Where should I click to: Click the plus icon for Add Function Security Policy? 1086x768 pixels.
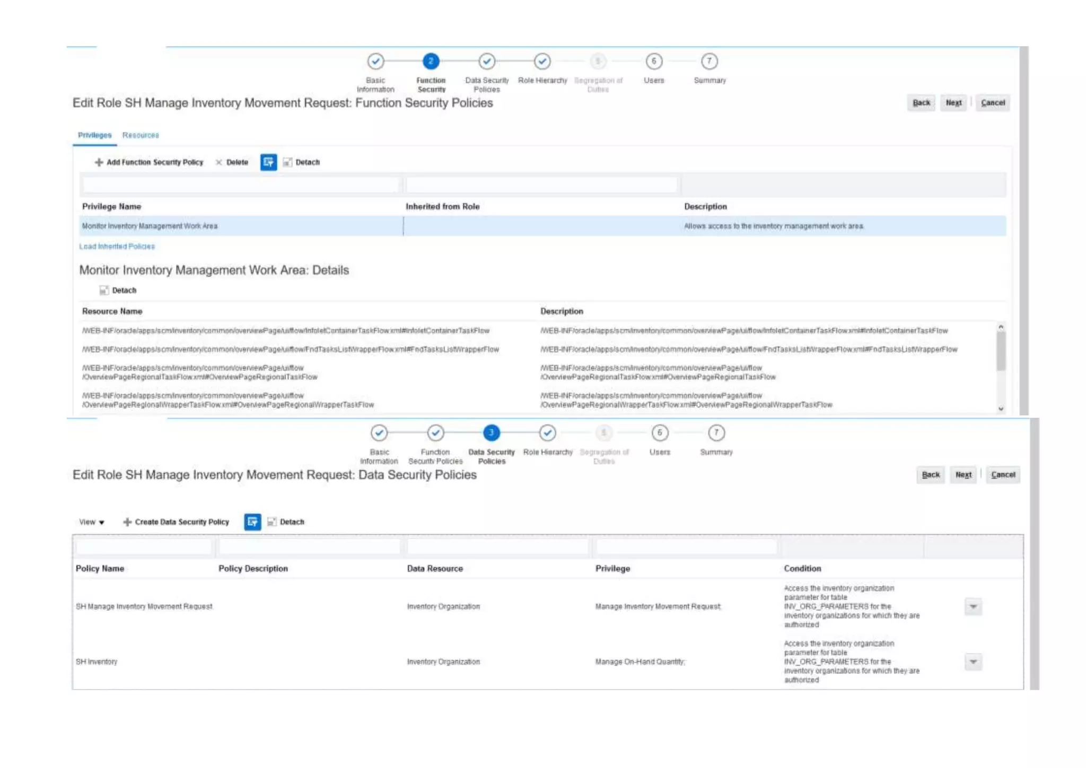(99, 162)
